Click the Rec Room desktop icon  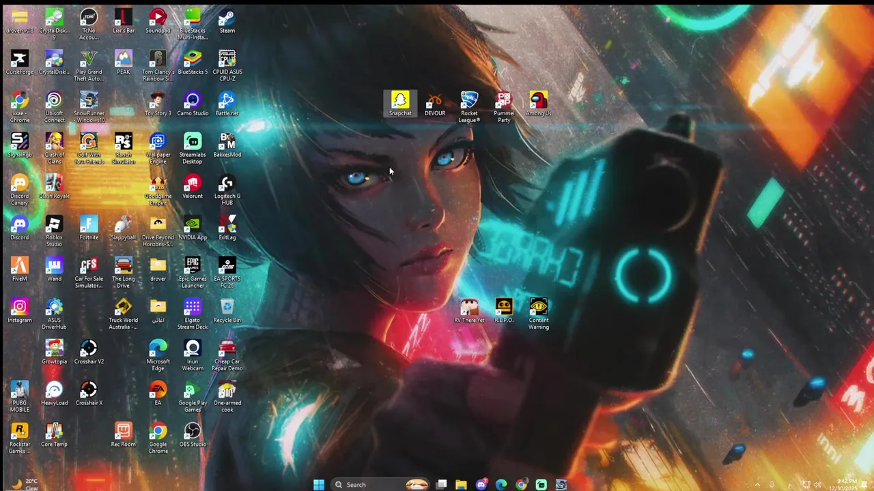pyautogui.click(x=123, y=435)
